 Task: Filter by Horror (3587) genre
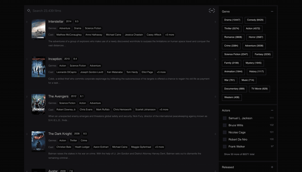tap(256, 37)
